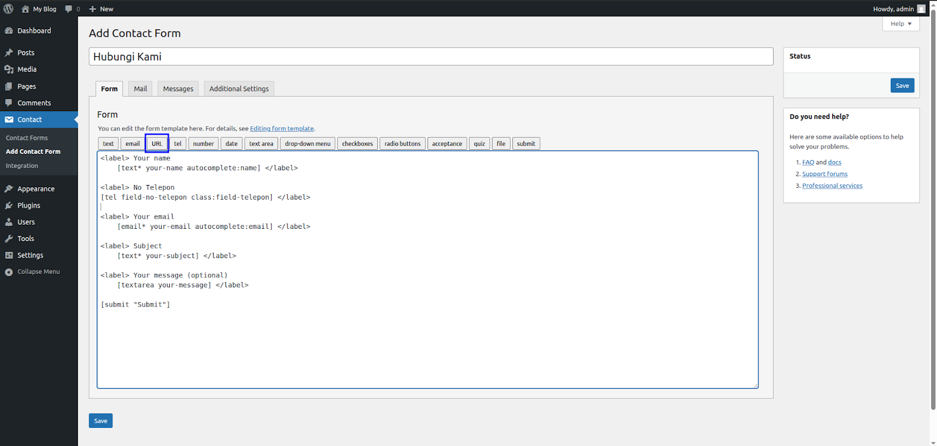
Task: Insert an acceptance checkbox tag
Action: point(447,144)
